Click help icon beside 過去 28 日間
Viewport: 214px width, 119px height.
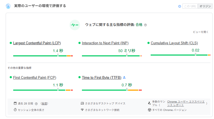[36, 103]
